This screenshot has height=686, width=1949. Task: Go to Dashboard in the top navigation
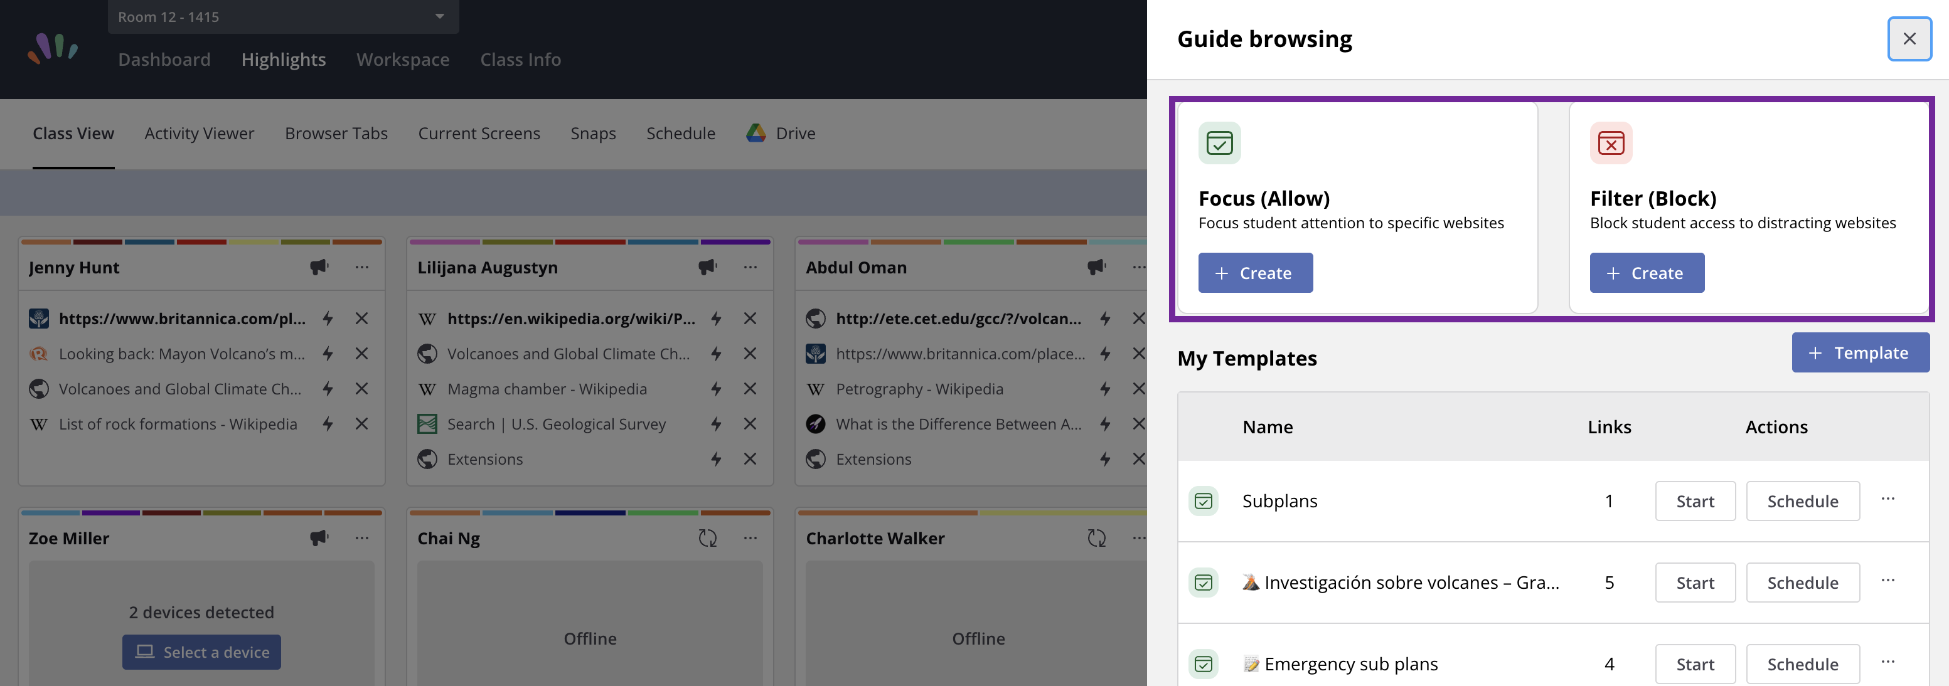point(164,59)
